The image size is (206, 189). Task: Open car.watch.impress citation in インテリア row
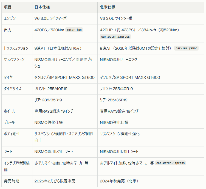(170, 163)
